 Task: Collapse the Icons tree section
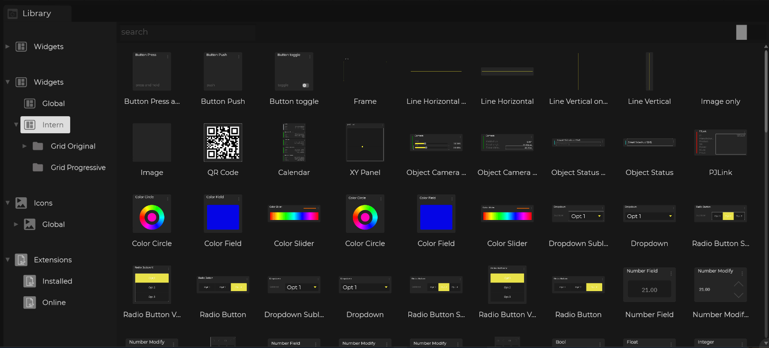tap(8, 203)
